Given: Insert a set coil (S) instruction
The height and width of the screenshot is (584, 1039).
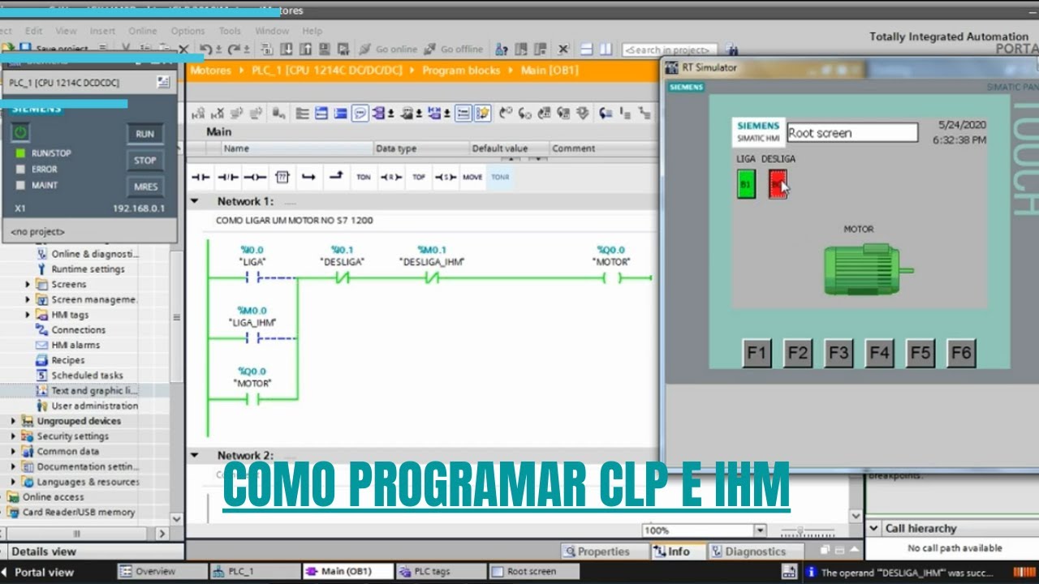Looking at the screenshot, I should coord(445,177).
